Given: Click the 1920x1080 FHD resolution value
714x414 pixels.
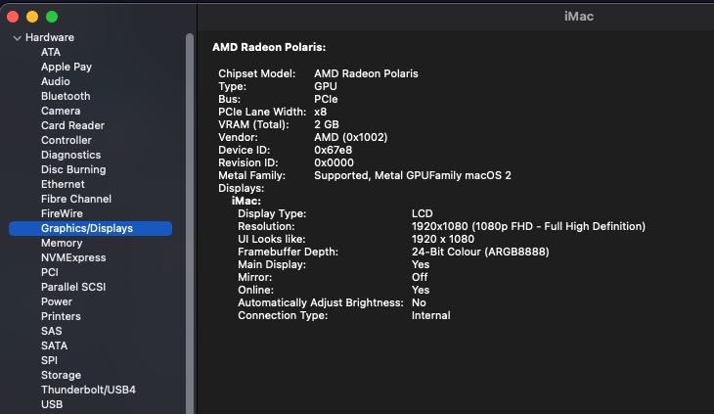Looking at the screenshot, I should [x=529, y=226].
